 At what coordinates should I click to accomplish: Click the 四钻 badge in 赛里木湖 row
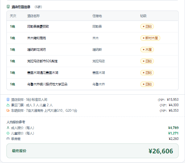coord(147,73)
